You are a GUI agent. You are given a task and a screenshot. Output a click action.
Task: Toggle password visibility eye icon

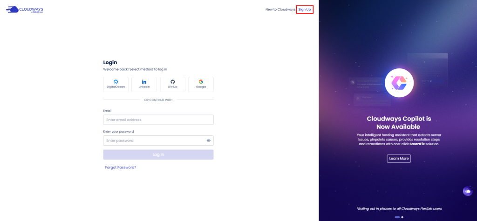point(208,141)
